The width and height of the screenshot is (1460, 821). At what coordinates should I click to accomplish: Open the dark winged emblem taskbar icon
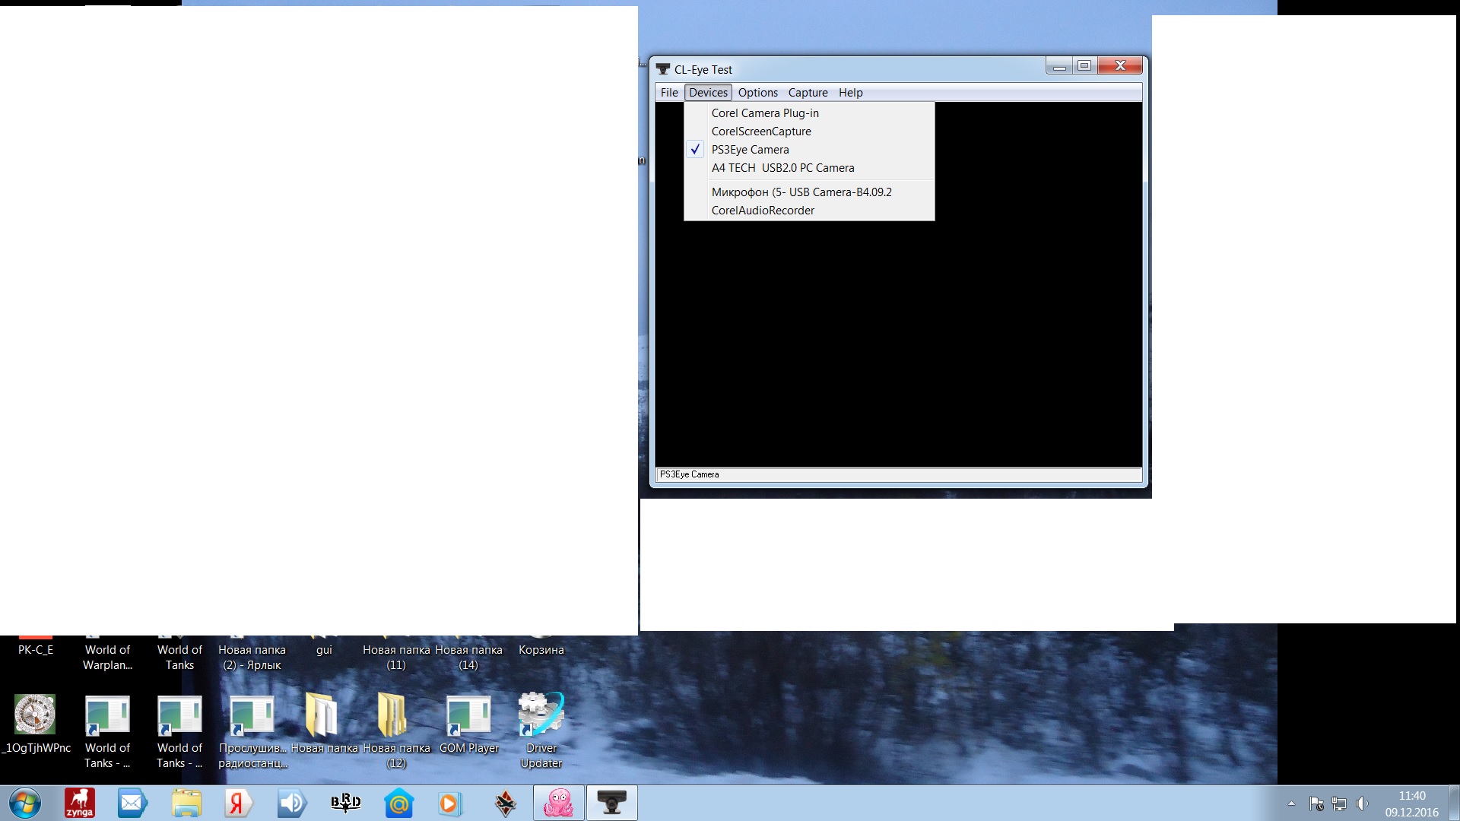pyautogui.click(x=505, y=804)
